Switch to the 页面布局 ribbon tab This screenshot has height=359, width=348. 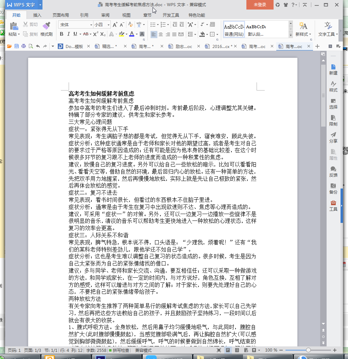(60, 15)
